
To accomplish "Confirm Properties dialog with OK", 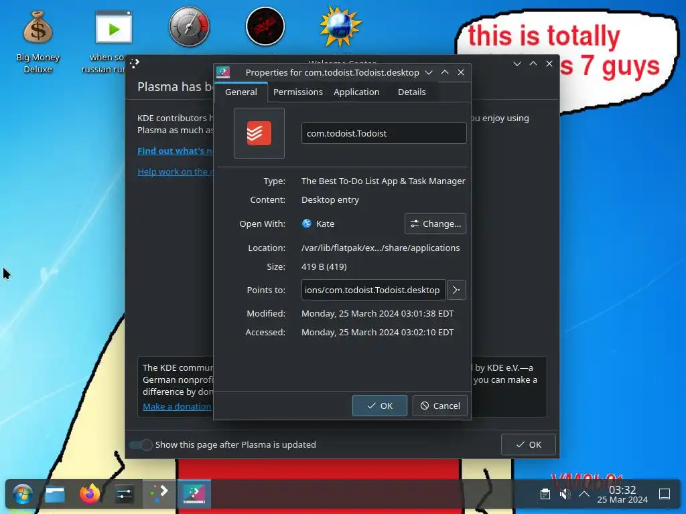I will click(380, 406).
